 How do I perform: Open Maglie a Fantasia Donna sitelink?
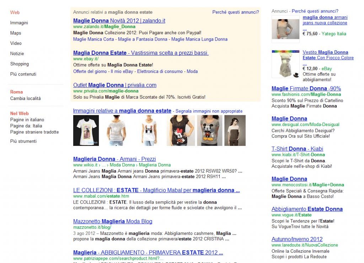click(x=143, y=39)
